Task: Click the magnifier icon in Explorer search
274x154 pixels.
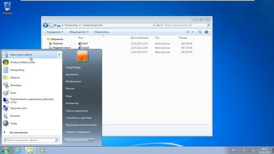Action: (x=208, y=25)
